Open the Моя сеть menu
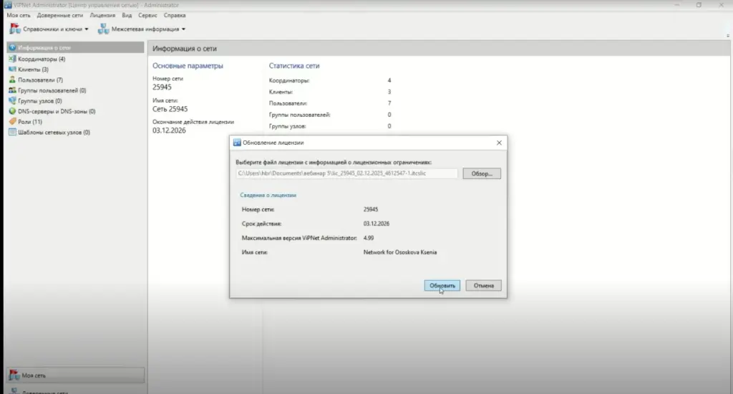This screenshot has height=394, width=733. pyautogui.click(x=18, y=16)
